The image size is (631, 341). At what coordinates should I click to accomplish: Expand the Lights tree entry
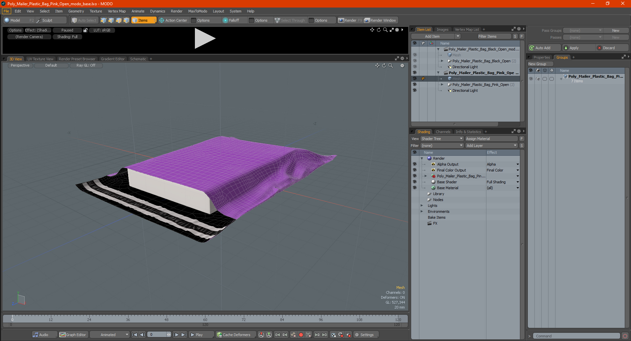click(x=422, y=206)
